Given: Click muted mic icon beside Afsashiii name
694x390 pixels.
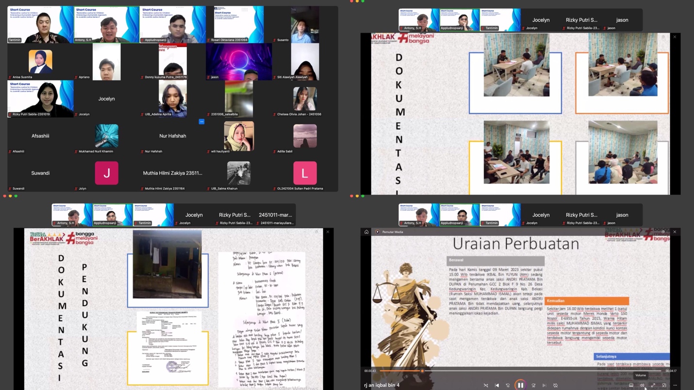Looking at the screenshot, I should [x=10, y=151].
